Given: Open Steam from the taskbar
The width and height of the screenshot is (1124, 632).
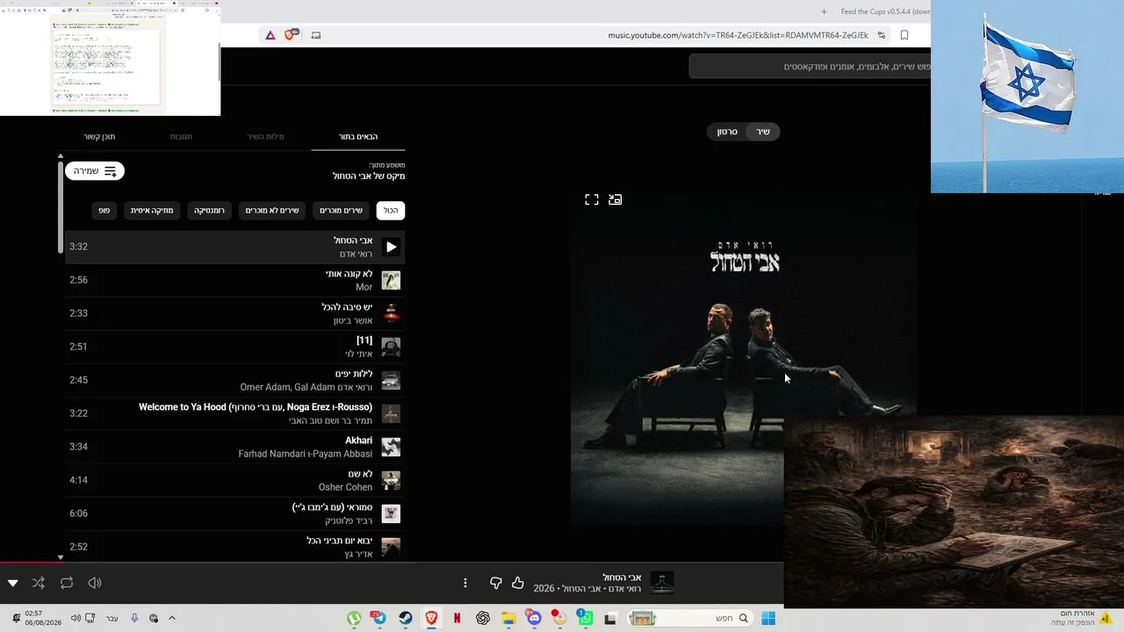Looking at the screenshot, I should click(x=405, y=618).
